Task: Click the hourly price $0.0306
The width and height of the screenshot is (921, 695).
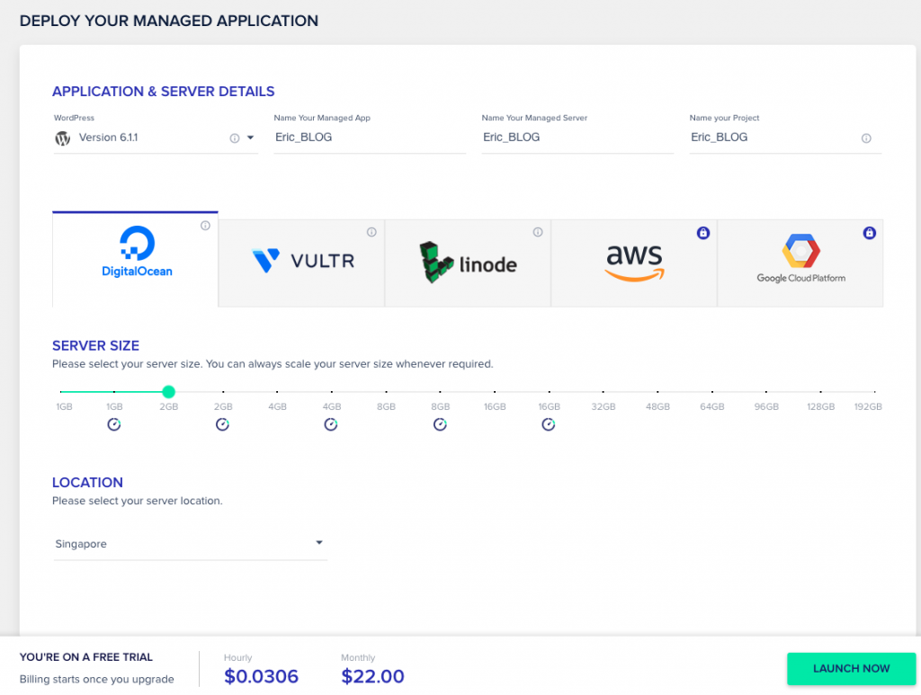Action: coord(261,676)
